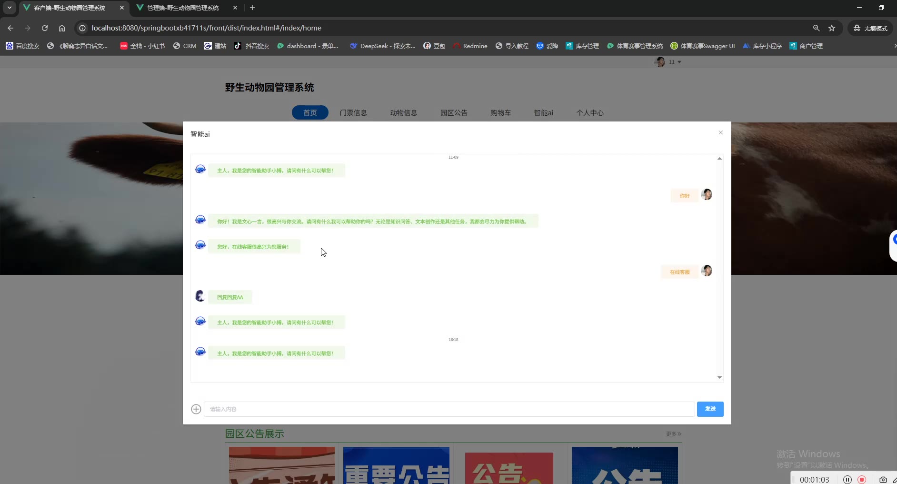Viewport: 897px width, 484px height.
Task: Reload the page with the refresh icon
Action: 45,28
